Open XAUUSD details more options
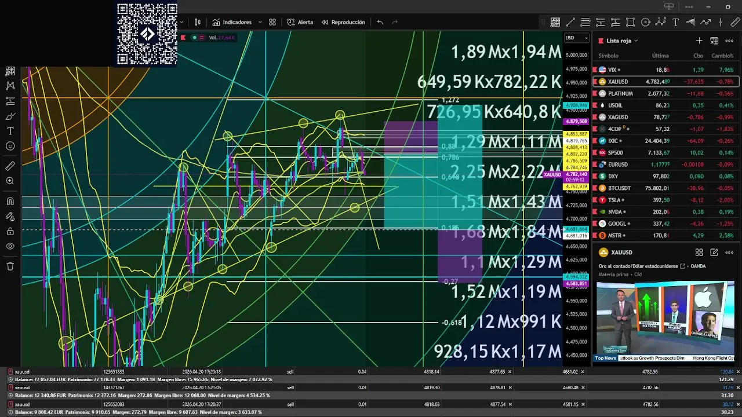 729,253
